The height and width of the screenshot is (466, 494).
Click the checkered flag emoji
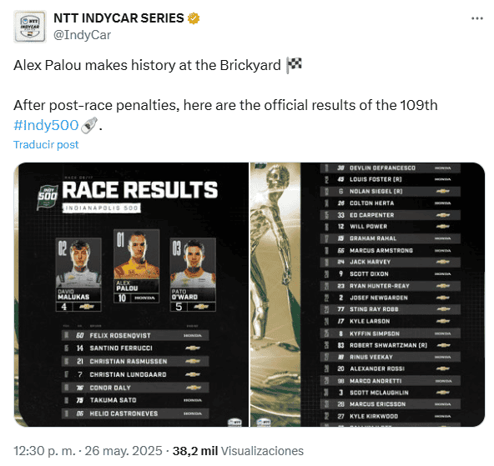[x=294, y=66]
